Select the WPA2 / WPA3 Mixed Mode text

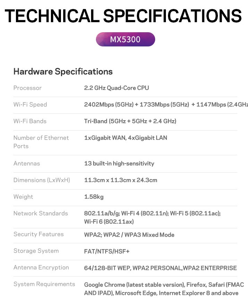[139, 235]
